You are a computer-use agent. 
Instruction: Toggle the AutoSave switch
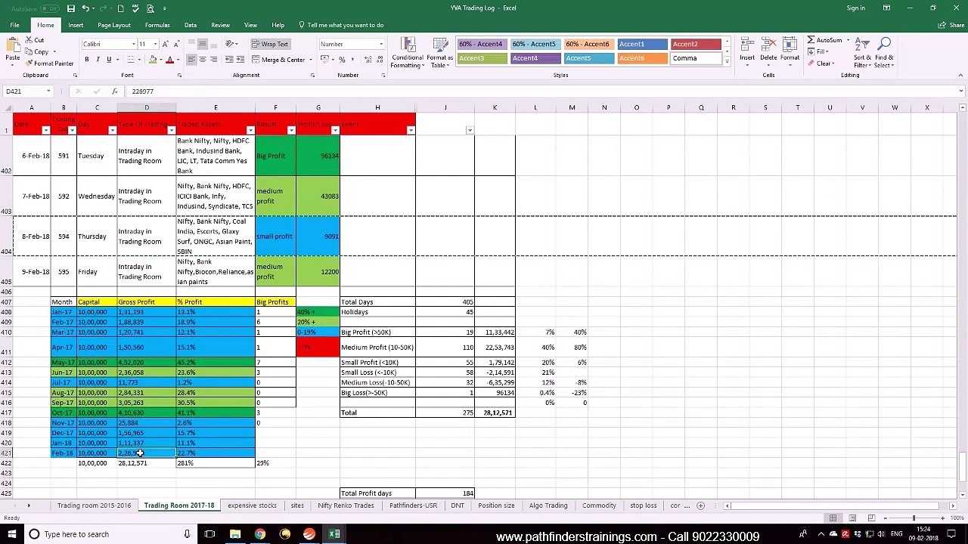49,8
